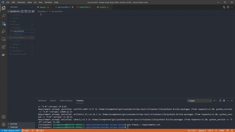This screenshot has height=132, width=235.
Task: Click Ln 1, Col 1 cursor position
Action: click(x=192, y=131)
